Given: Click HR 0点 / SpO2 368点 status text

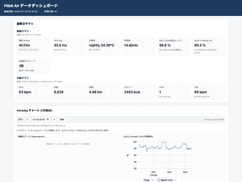Looking at the screenshot, I should point(214,120).
